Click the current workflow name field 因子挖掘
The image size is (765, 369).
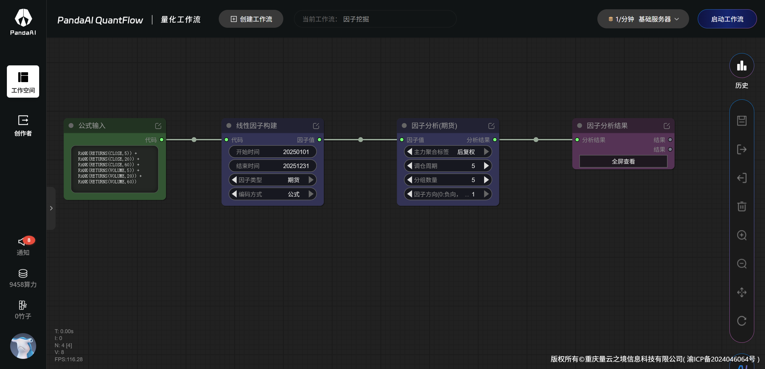click(375, 19)
